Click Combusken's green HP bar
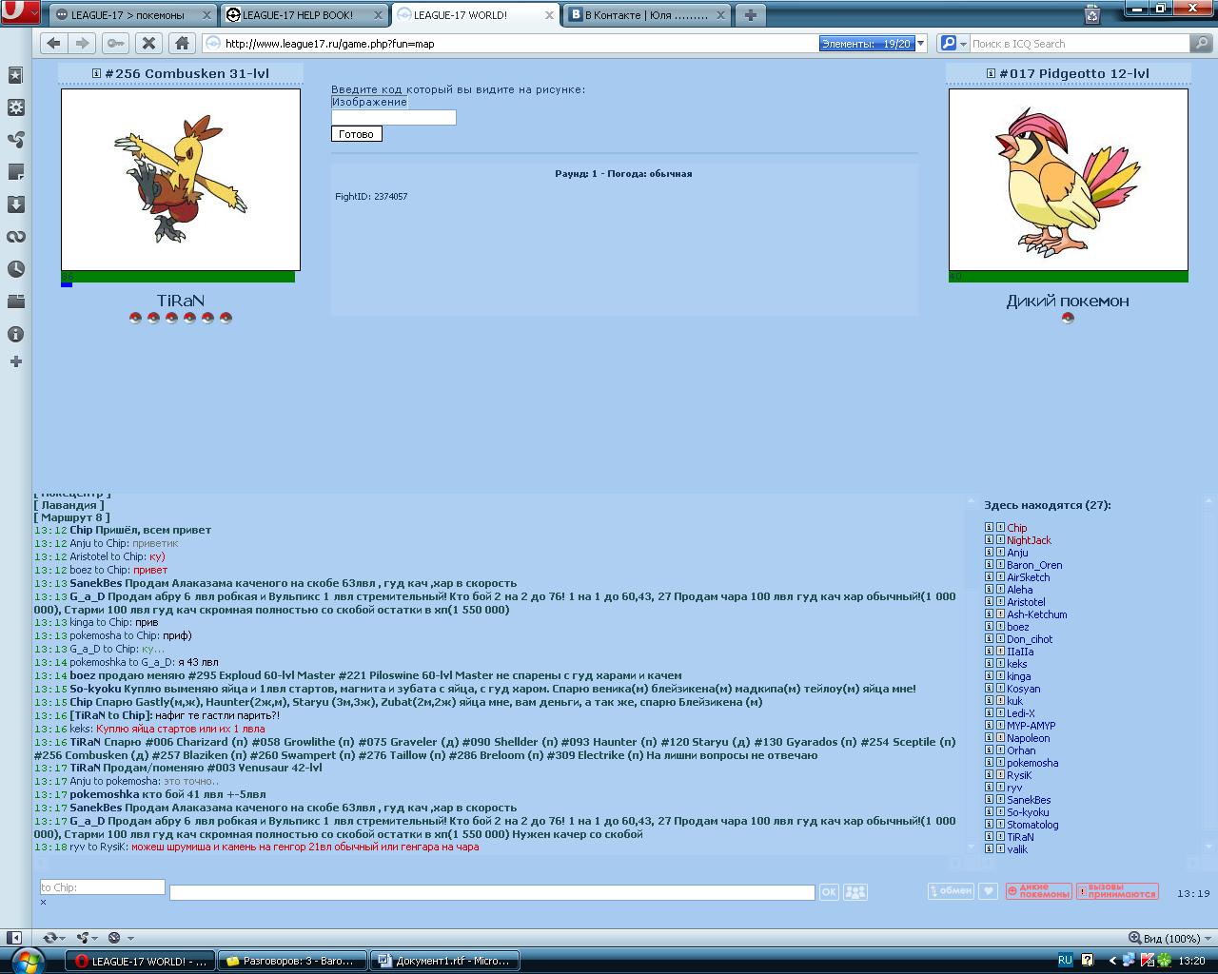 [x=178, y=277]
